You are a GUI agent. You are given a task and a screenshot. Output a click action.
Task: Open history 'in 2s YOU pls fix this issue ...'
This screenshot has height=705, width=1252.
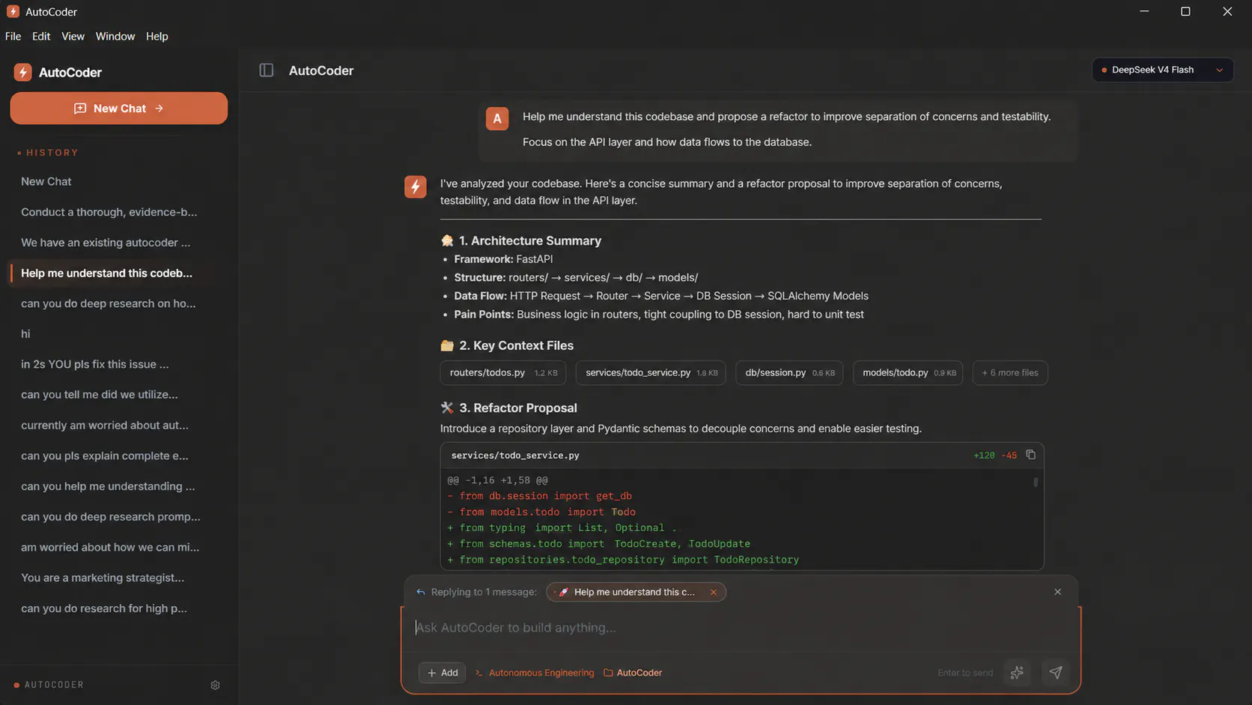click(119, 364)
